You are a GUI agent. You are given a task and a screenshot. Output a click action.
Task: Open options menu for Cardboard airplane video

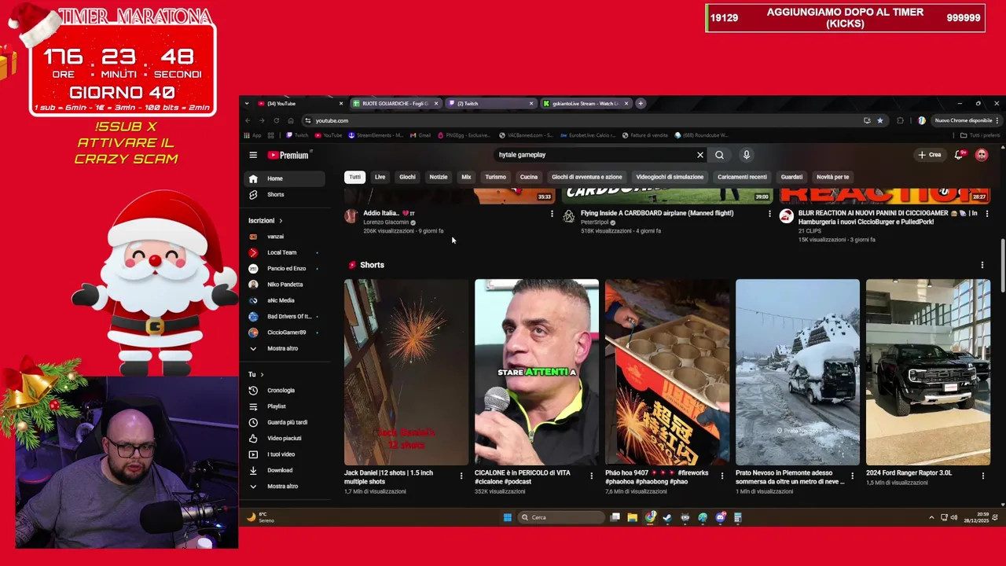click(769, 214)
